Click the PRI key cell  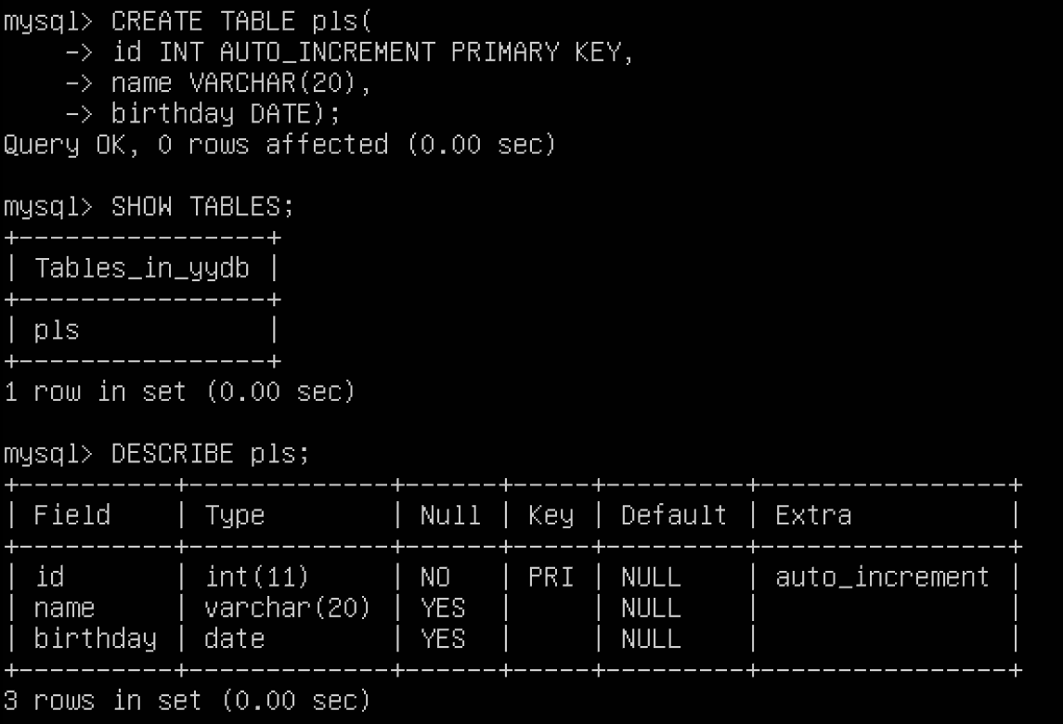(x=551, y=577)
